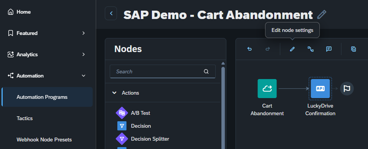Select the LuckyDrive Confirmation API node

(321, 89)
